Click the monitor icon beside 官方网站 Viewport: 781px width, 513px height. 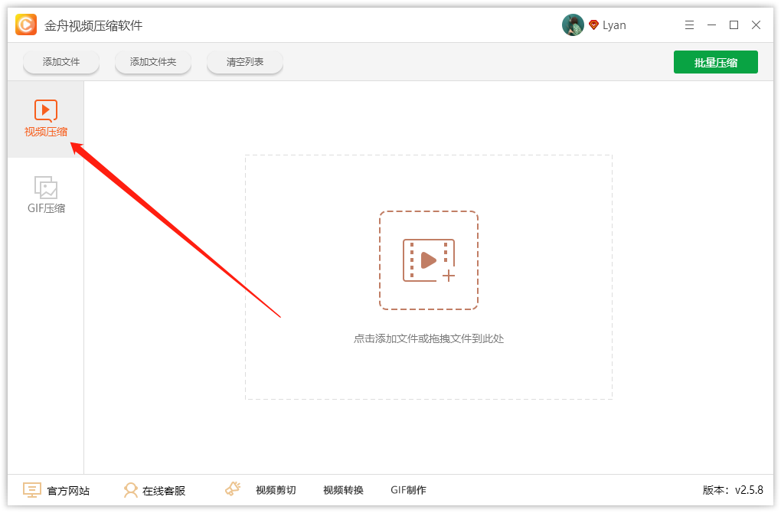(32, 490)
